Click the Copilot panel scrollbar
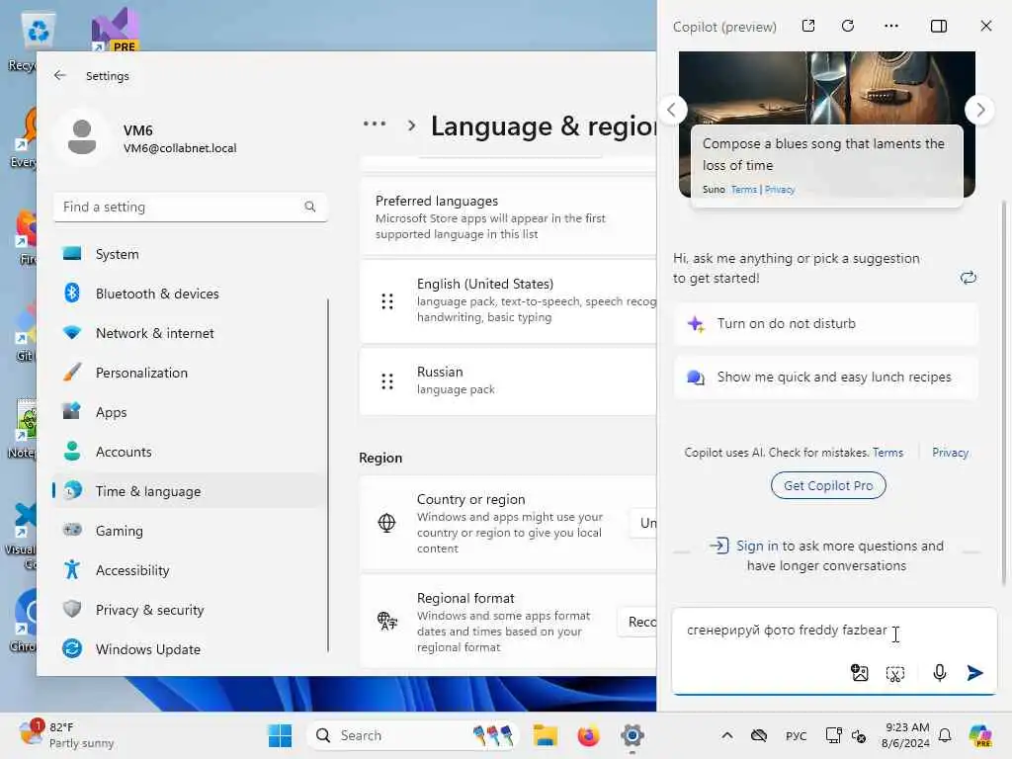Image resolution: width=1012 pixels, height=759 pixels. point(1004,393)
